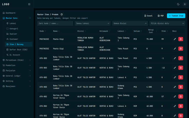This screenshot has width=189, height=118.
Task: Delete ATK-002 row with stock 57
Action: coord(180,96)
